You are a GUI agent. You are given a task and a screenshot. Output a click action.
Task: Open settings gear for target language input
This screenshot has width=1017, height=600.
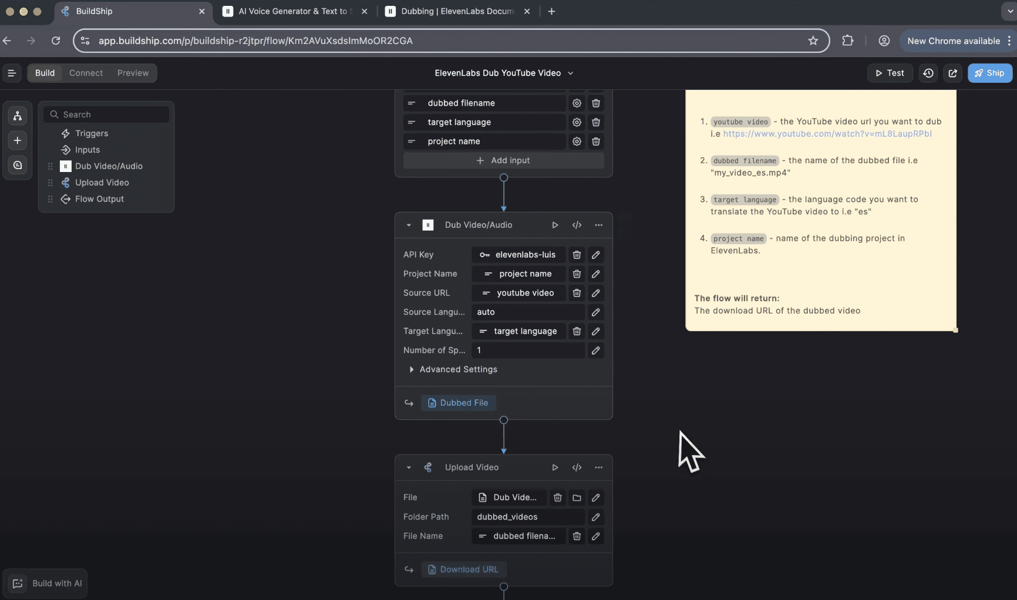(577, 122)
